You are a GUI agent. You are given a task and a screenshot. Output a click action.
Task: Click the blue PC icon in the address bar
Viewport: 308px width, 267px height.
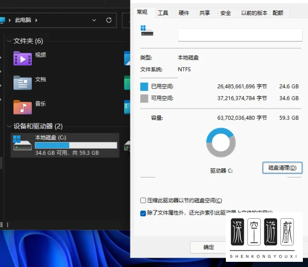click(3, 20)
